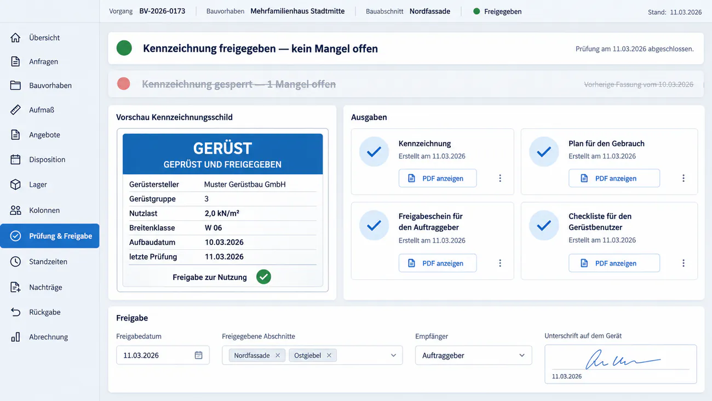Click the Kennzeichnung card checkmark circle

[x=374, y=152]
